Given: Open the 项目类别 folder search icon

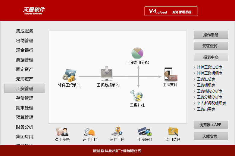Looking at the screenshot, I should tap(173, 131).
